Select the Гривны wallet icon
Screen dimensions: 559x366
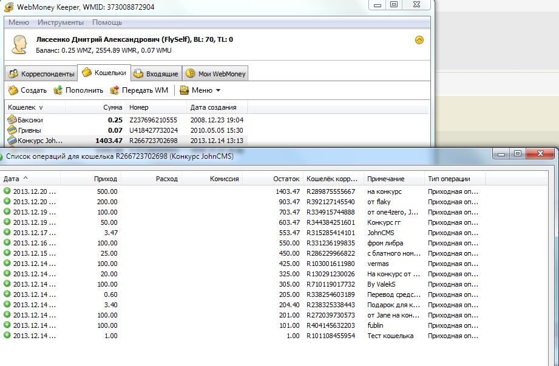(x=12, y=130)
